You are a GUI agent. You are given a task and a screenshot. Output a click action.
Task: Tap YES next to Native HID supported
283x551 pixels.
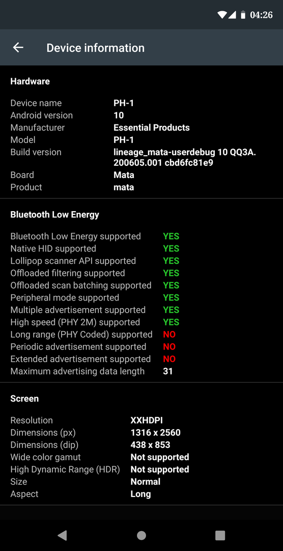[171, 248]
